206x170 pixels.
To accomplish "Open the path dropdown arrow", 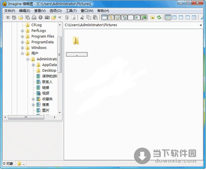I will pyautogui.click(x=201, y=25).
